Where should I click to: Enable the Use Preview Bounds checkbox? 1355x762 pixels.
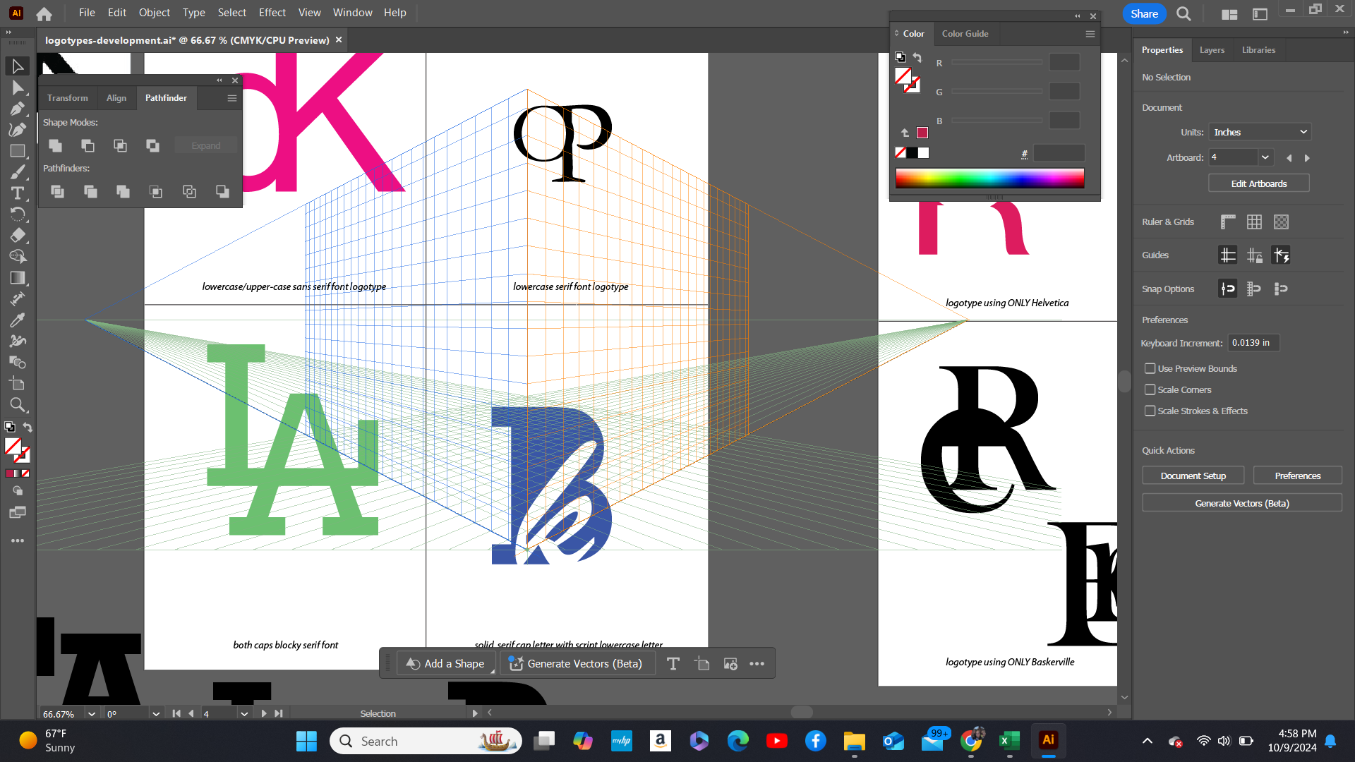pyautogui.click(x=1150, y=368)
